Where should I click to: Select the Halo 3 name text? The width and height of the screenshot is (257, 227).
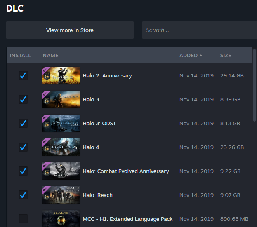[91, 100]
